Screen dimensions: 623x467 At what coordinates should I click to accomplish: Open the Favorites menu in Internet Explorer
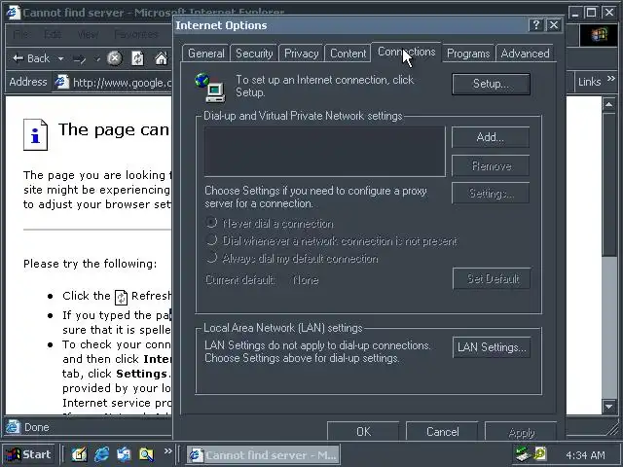[x=136, y=35]
